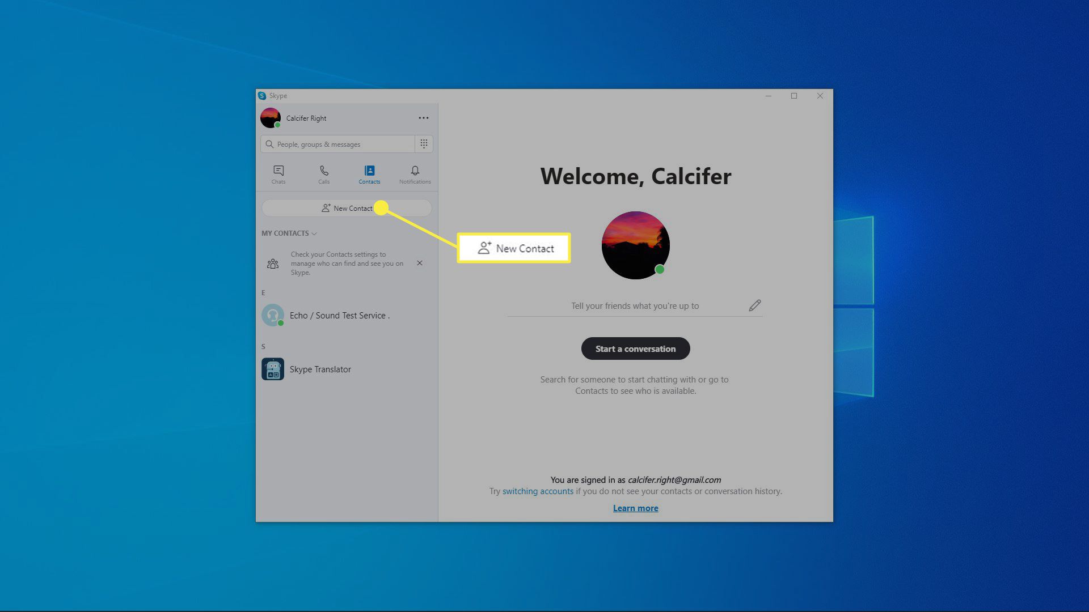Click the contacts settings people icon

273,263
